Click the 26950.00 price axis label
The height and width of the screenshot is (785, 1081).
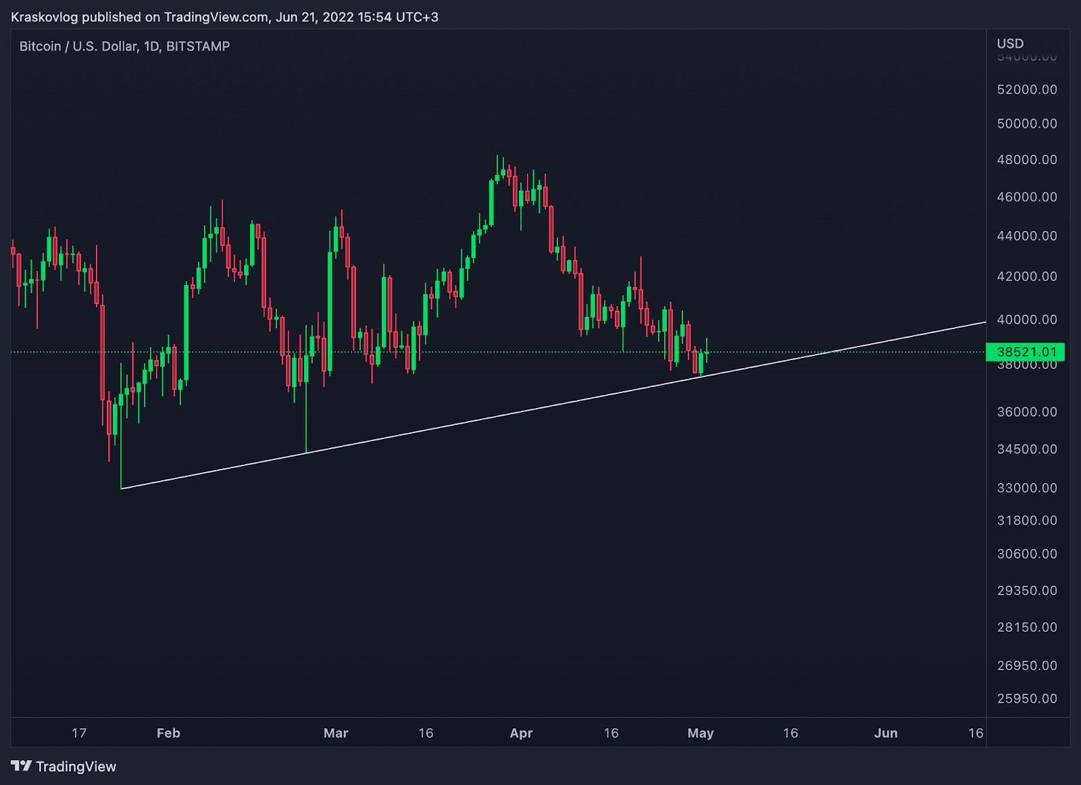click(x=1027, y=665)
